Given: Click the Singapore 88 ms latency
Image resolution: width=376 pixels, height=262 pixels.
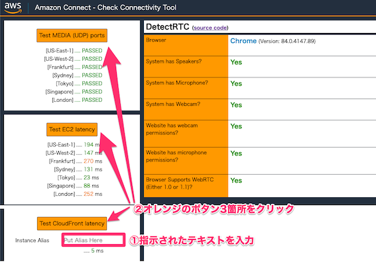Looking at the screenshot, I should [x=73, y=186].
